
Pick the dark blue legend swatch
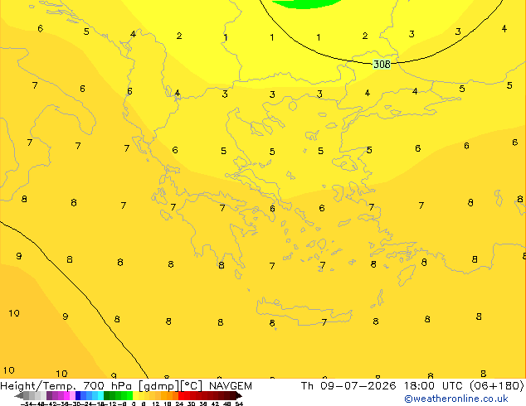click(x=78, y=395)
